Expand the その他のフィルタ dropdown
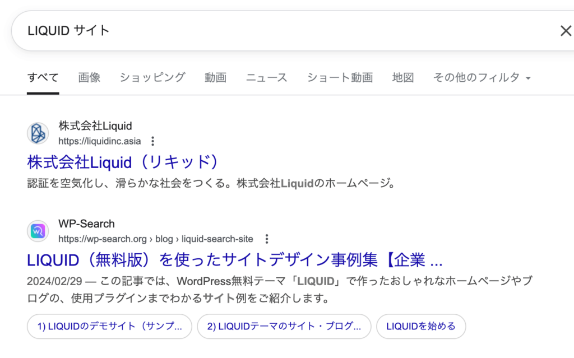 tap(482, 78)
